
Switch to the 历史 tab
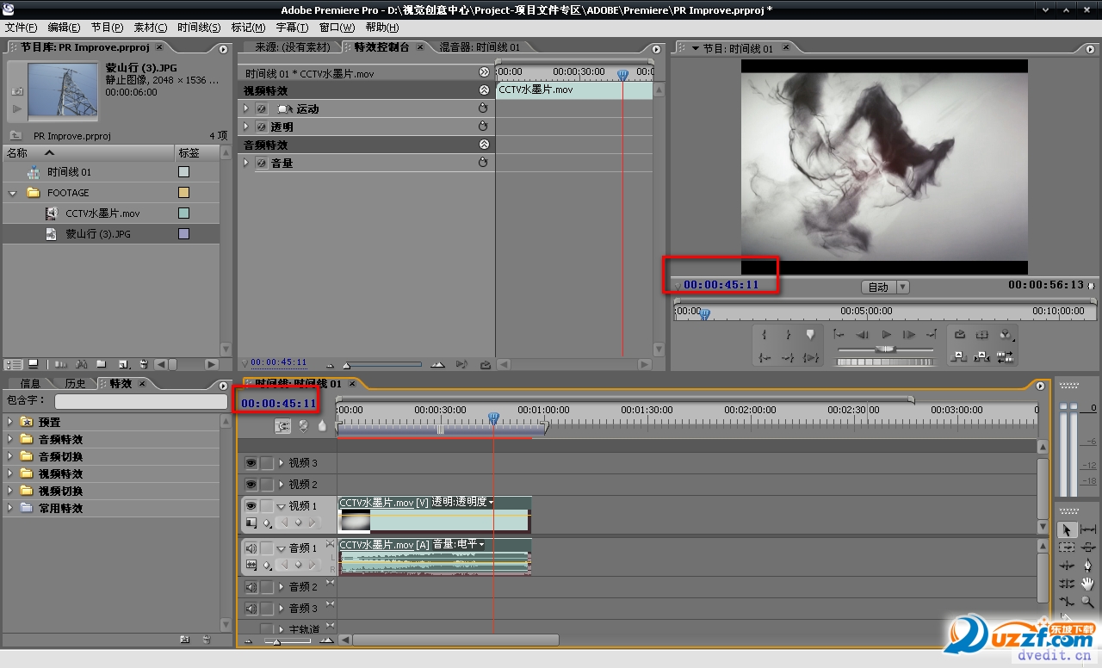(x=76, y=384)
